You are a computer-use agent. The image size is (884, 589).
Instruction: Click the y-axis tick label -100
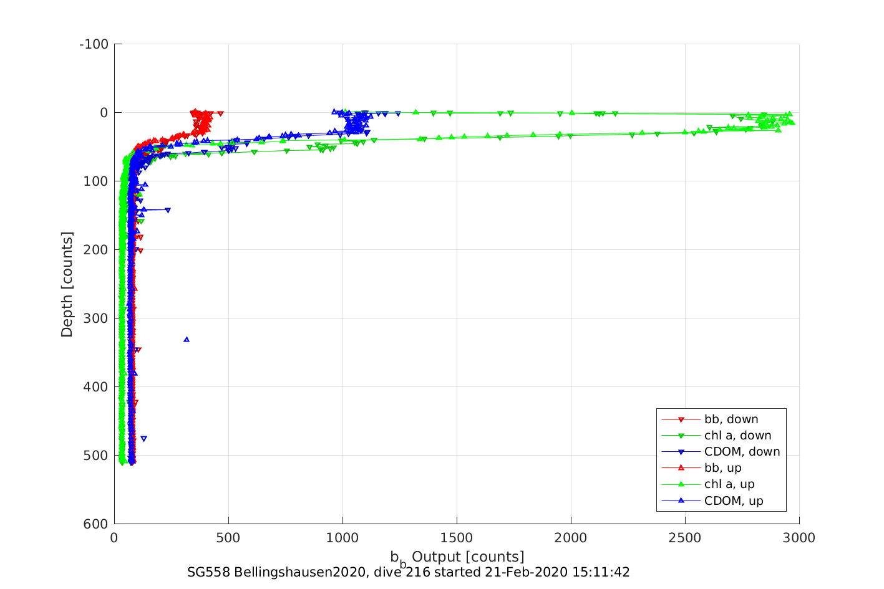[94, 44]
